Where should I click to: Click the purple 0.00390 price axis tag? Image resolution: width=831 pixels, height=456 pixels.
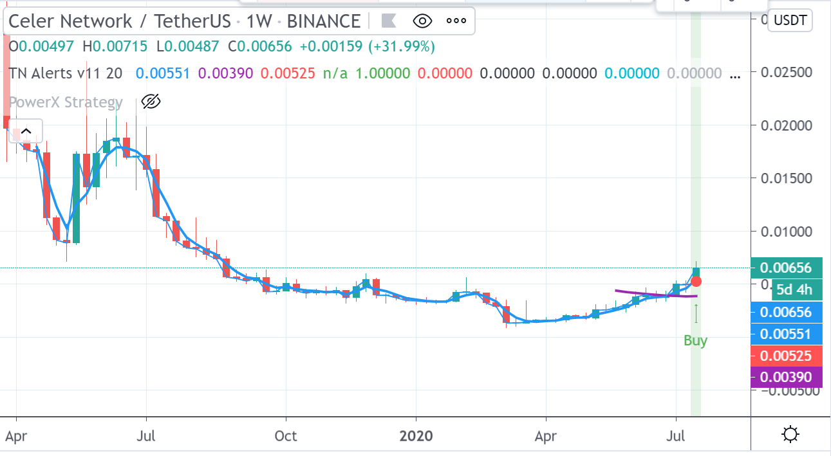pos(785,377)
